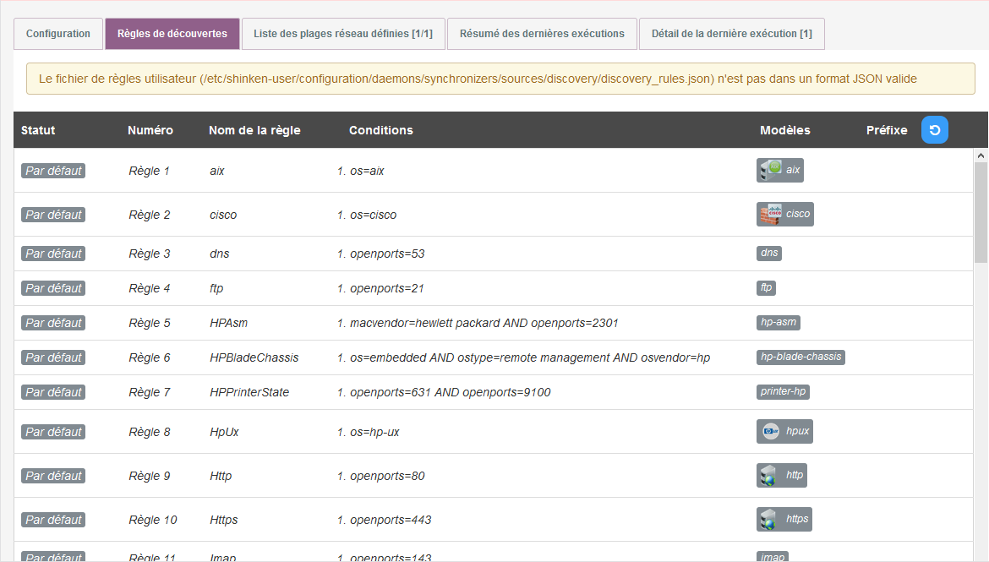The height and width of the screenshot is (562, 989).
Task: Click the blue reload rules icon
Action: click(x=934, y=130)
